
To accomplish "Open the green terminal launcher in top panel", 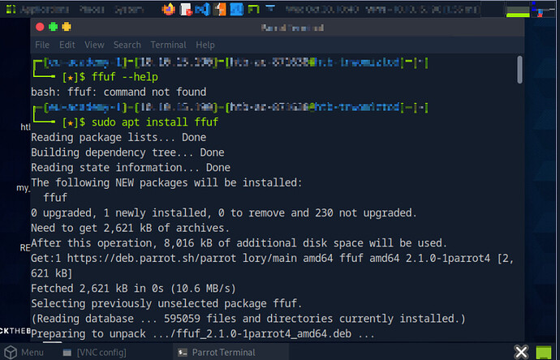I will [x=253, y=9].
